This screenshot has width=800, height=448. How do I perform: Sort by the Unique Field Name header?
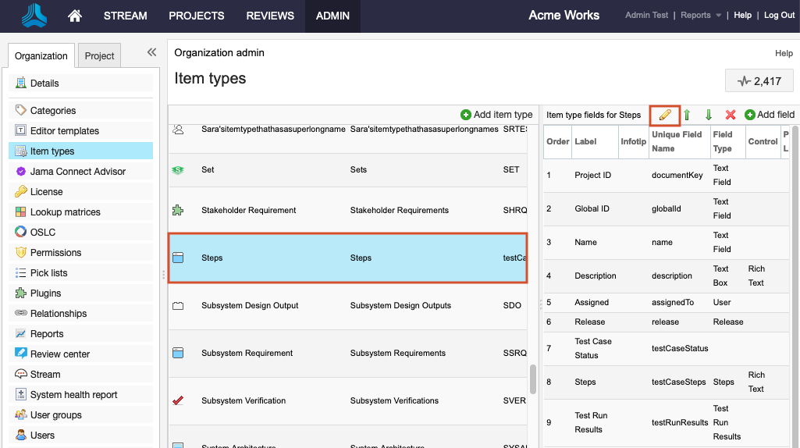click(x=679, y=141)
